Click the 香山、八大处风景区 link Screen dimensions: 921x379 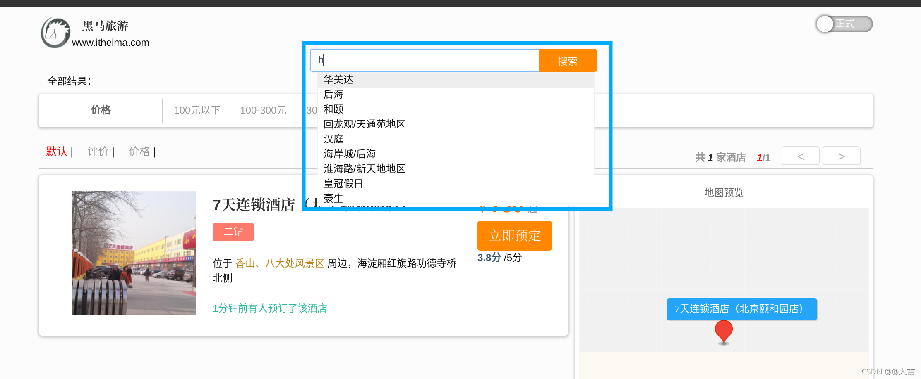tap(280, 263)
